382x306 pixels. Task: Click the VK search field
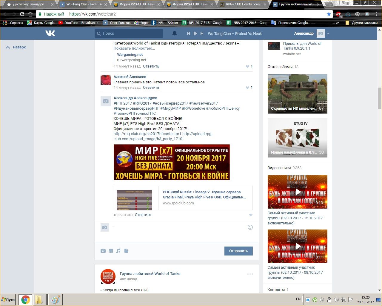click(x=129, y=33)
